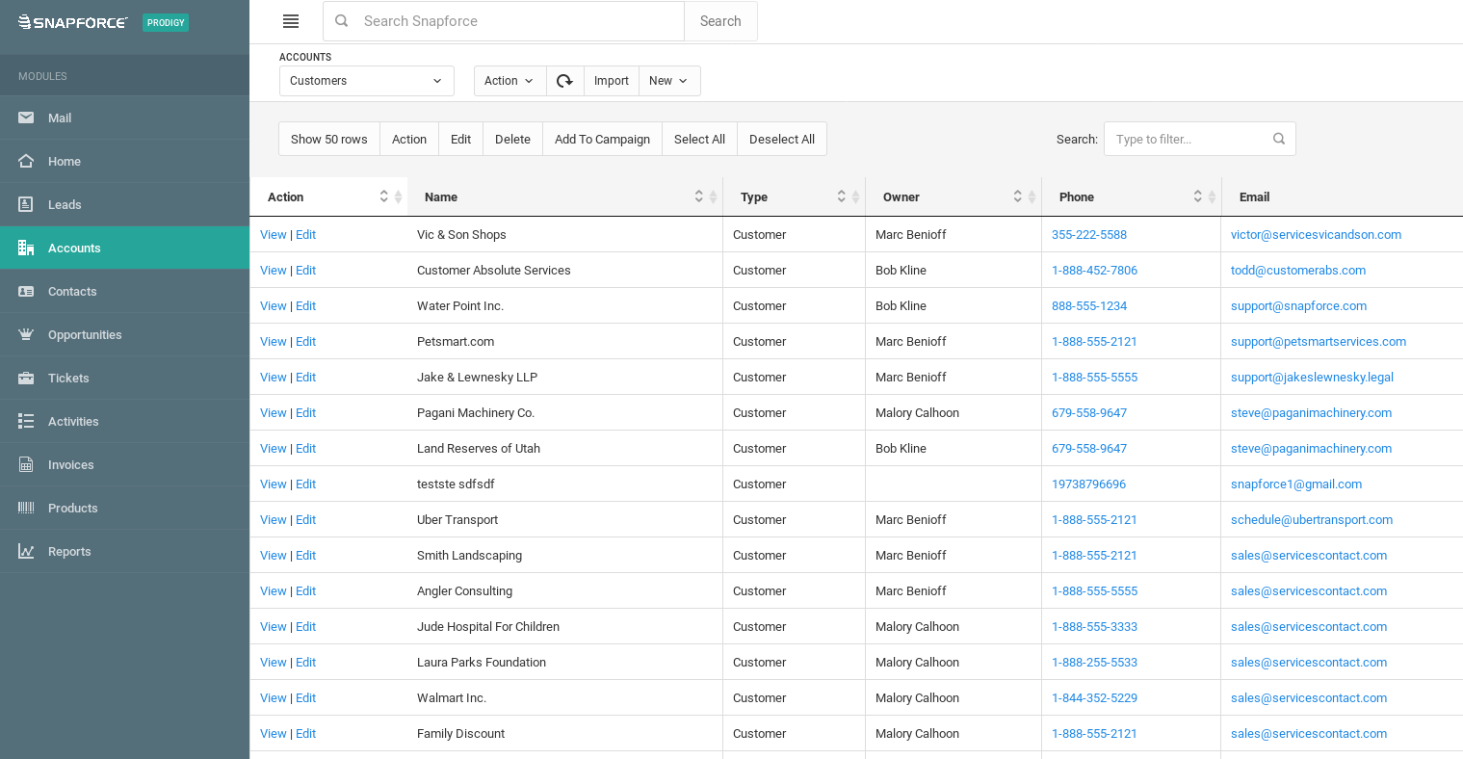
Task: Click the search magnifier icon in top bar
Action: click(341, 21)
